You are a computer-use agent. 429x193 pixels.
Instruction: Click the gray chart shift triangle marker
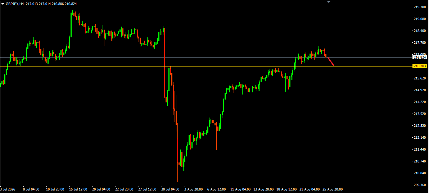point(329,2)
